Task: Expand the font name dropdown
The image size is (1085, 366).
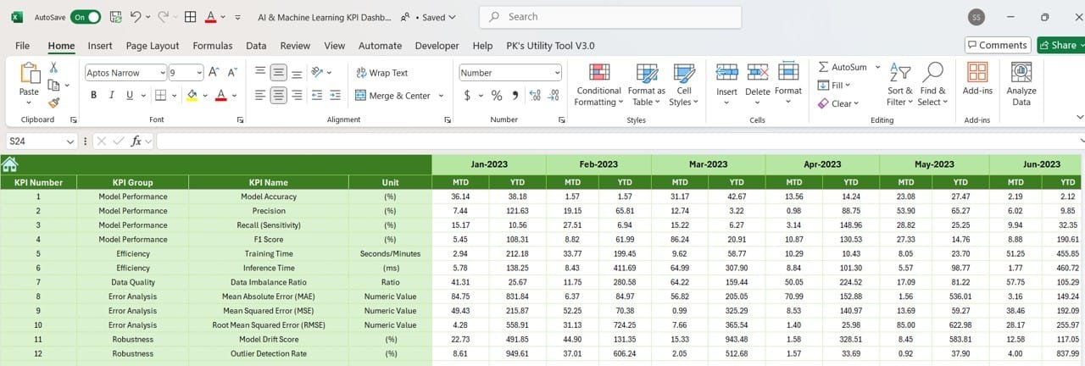Action: [x=162, y=73]
